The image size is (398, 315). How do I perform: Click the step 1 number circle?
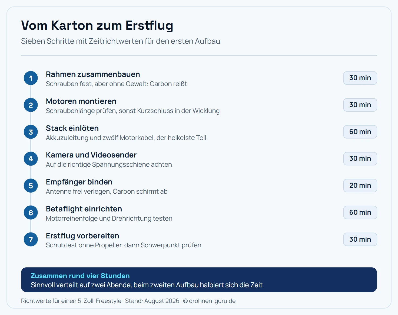click(31, 78)
